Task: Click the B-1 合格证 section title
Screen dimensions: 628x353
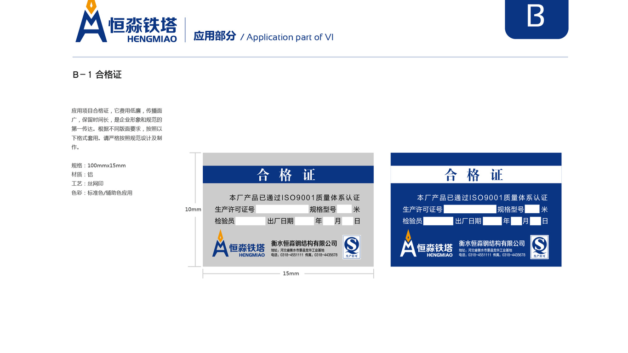Action: (97, 74)
